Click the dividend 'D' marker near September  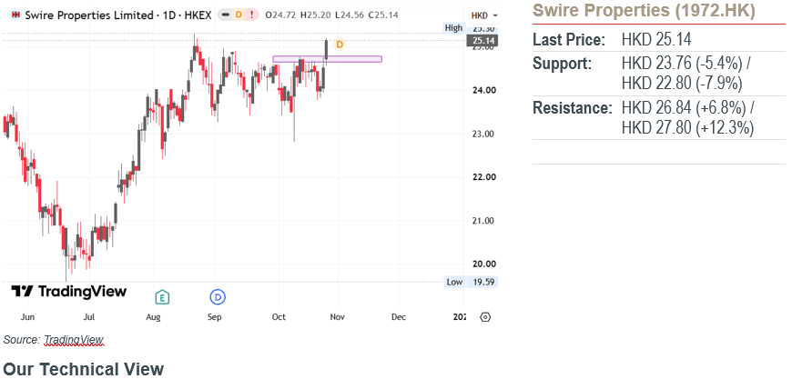218,297
